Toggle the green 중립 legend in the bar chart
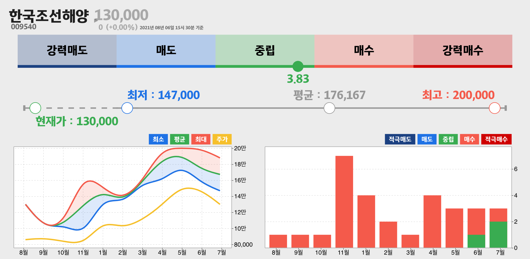 point(448,139)
